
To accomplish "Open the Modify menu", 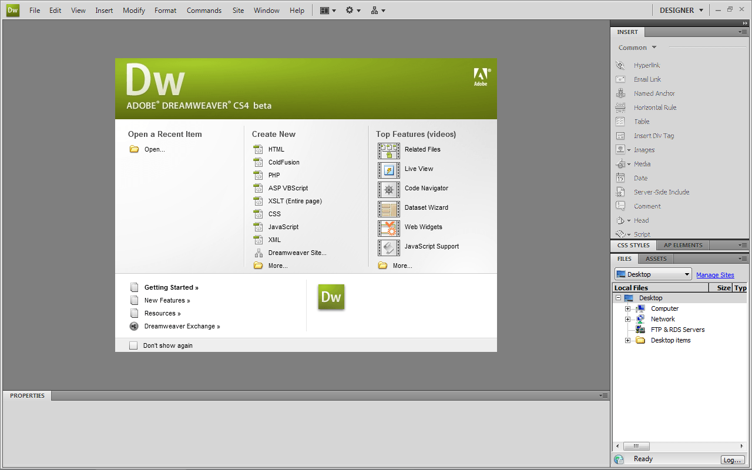I will 134,11.
